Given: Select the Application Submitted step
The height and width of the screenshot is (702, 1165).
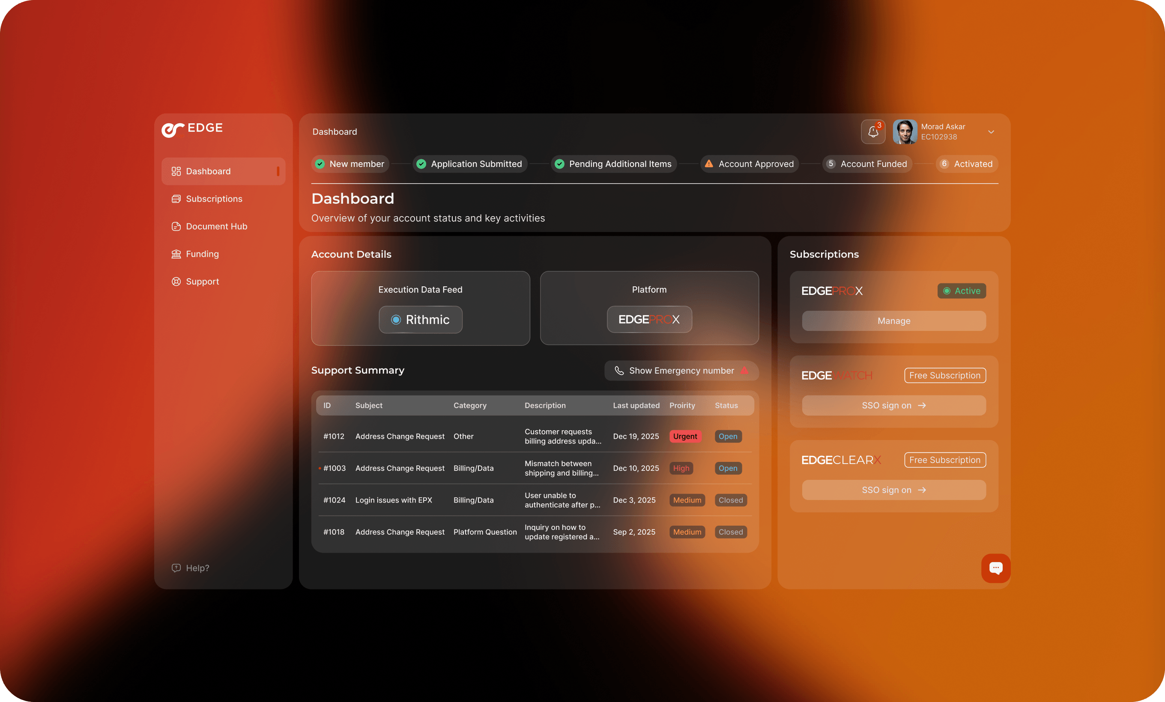Looking at the screenshot, I should pyautogui.click(x=470, y=164).
